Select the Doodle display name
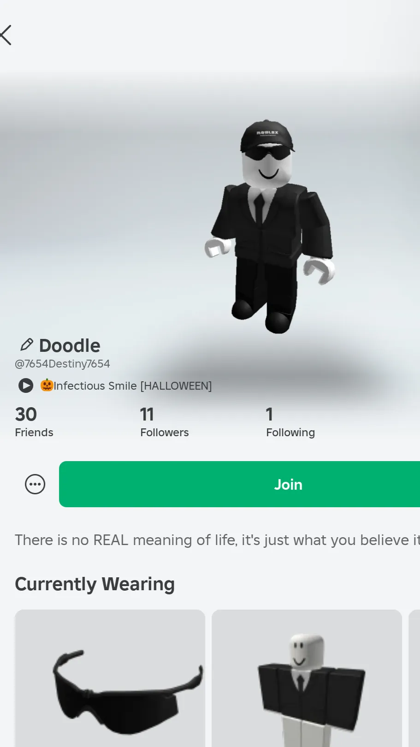The width and height of the screenshot is (420, 747). [70, 345]
